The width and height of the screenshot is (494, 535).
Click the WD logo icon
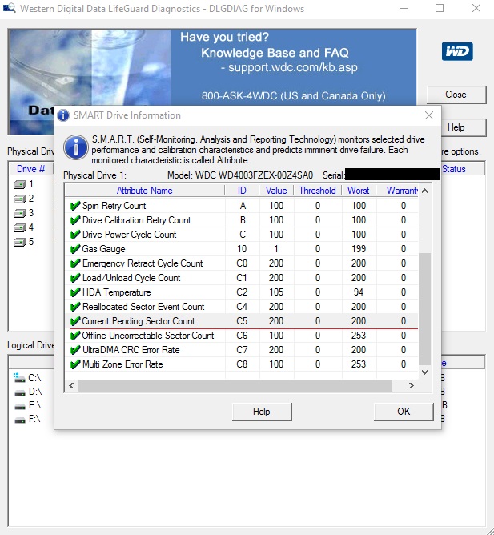tap(456, 52)
